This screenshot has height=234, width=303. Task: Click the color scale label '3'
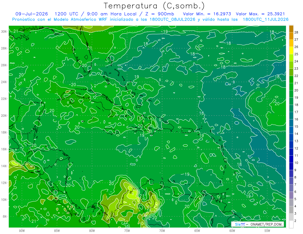click(x=295, y=214)
